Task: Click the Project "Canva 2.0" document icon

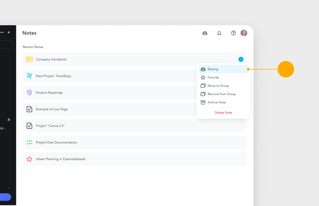Action: point(29,126)
